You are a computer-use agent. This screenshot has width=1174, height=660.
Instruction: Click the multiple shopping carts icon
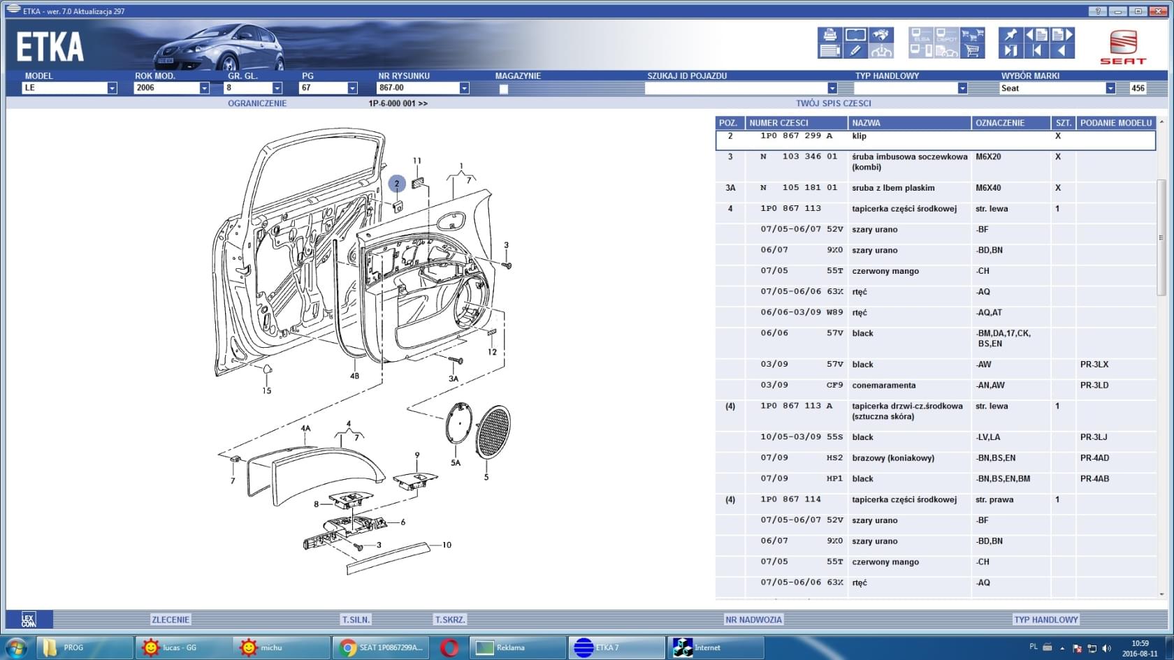pos(972,35)
